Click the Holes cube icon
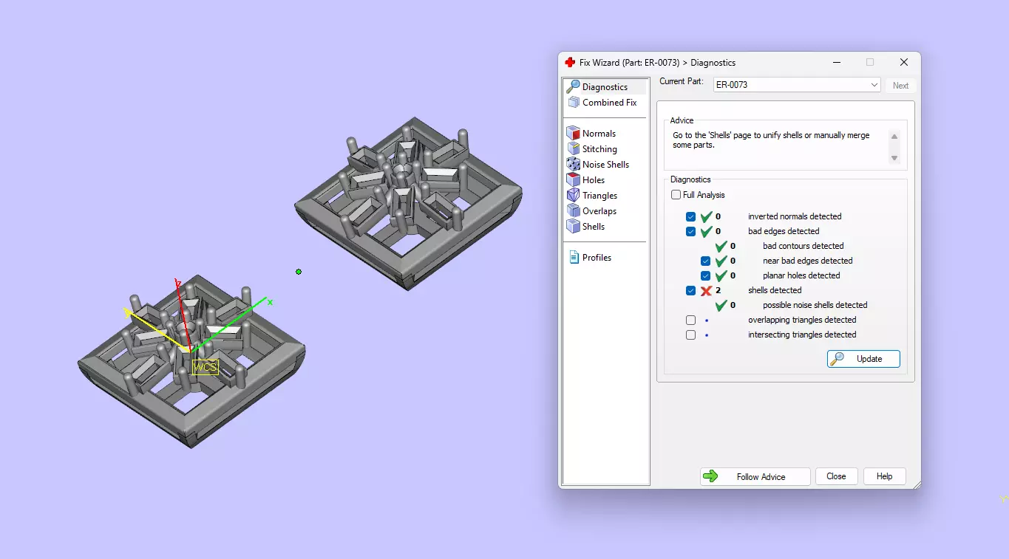The width and height of the screenshot is (1009, 559). click(x=573, y=179)
